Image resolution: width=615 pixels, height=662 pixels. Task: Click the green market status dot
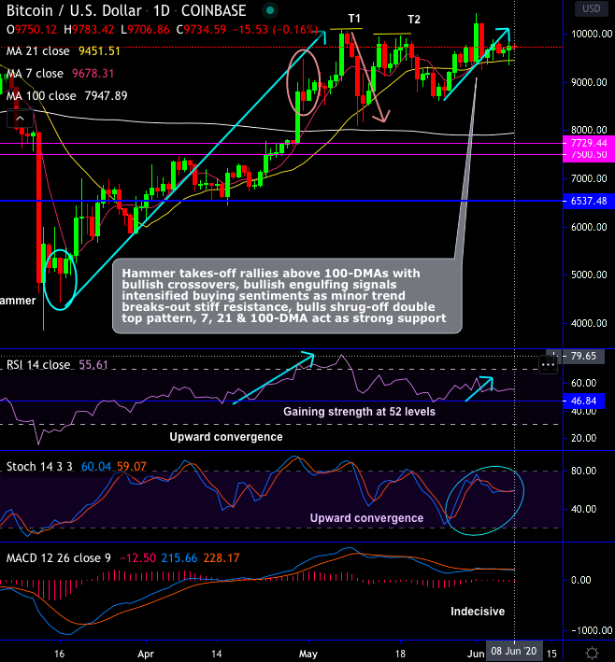point(270,10)
